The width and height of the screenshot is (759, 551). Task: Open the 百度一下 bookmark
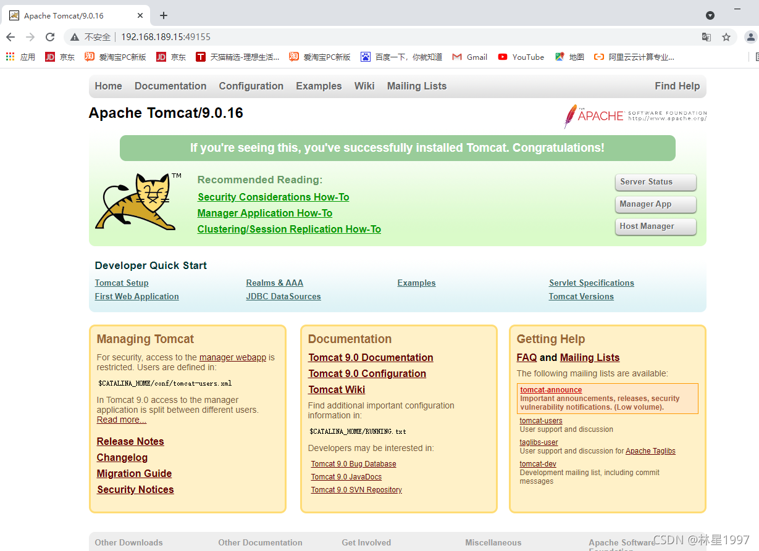pyautogui.click(x=401, y=57)
